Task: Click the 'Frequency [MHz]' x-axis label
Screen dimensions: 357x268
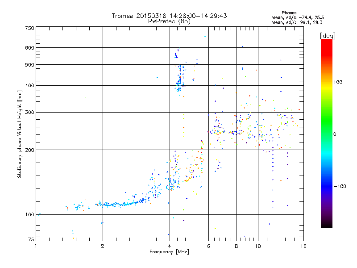Action: point(169,252)
